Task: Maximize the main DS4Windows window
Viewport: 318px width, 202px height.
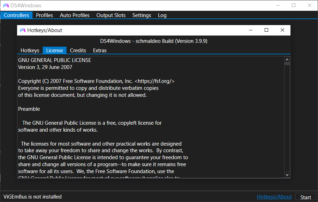Action: 294,6
